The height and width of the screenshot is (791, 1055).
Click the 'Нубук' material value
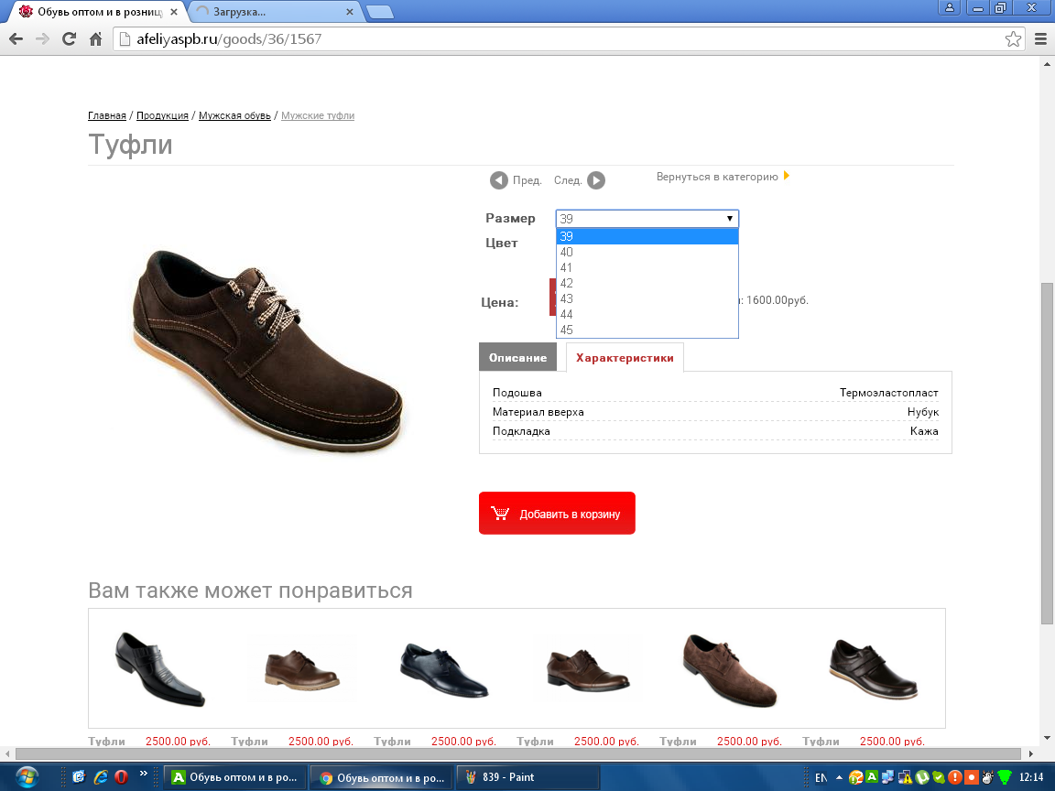point(922,412)
